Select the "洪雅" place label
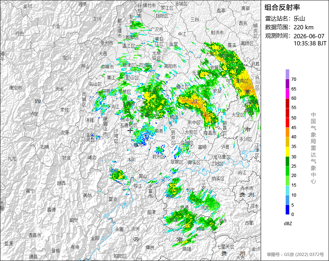Screen dimensions: 329x261 pyautogui.click(x=90, y=120)
